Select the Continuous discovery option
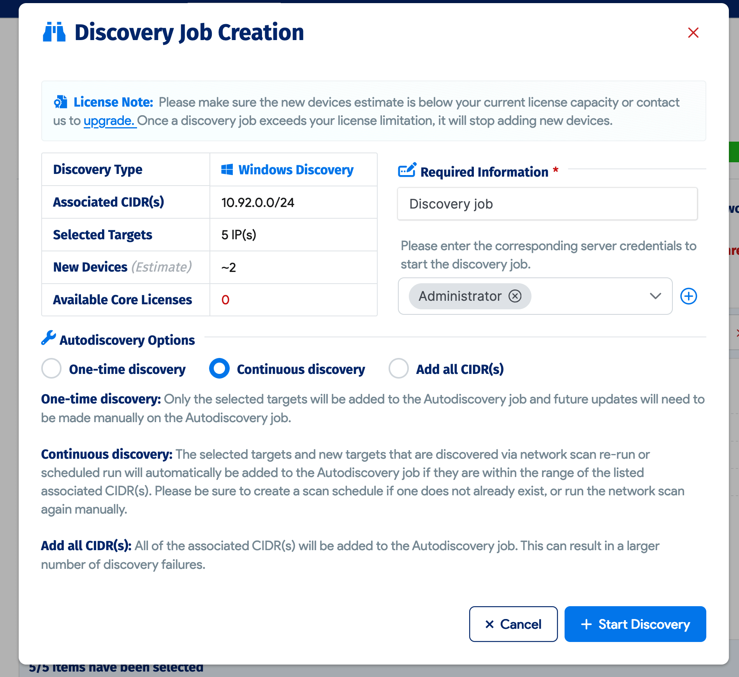 219,369
